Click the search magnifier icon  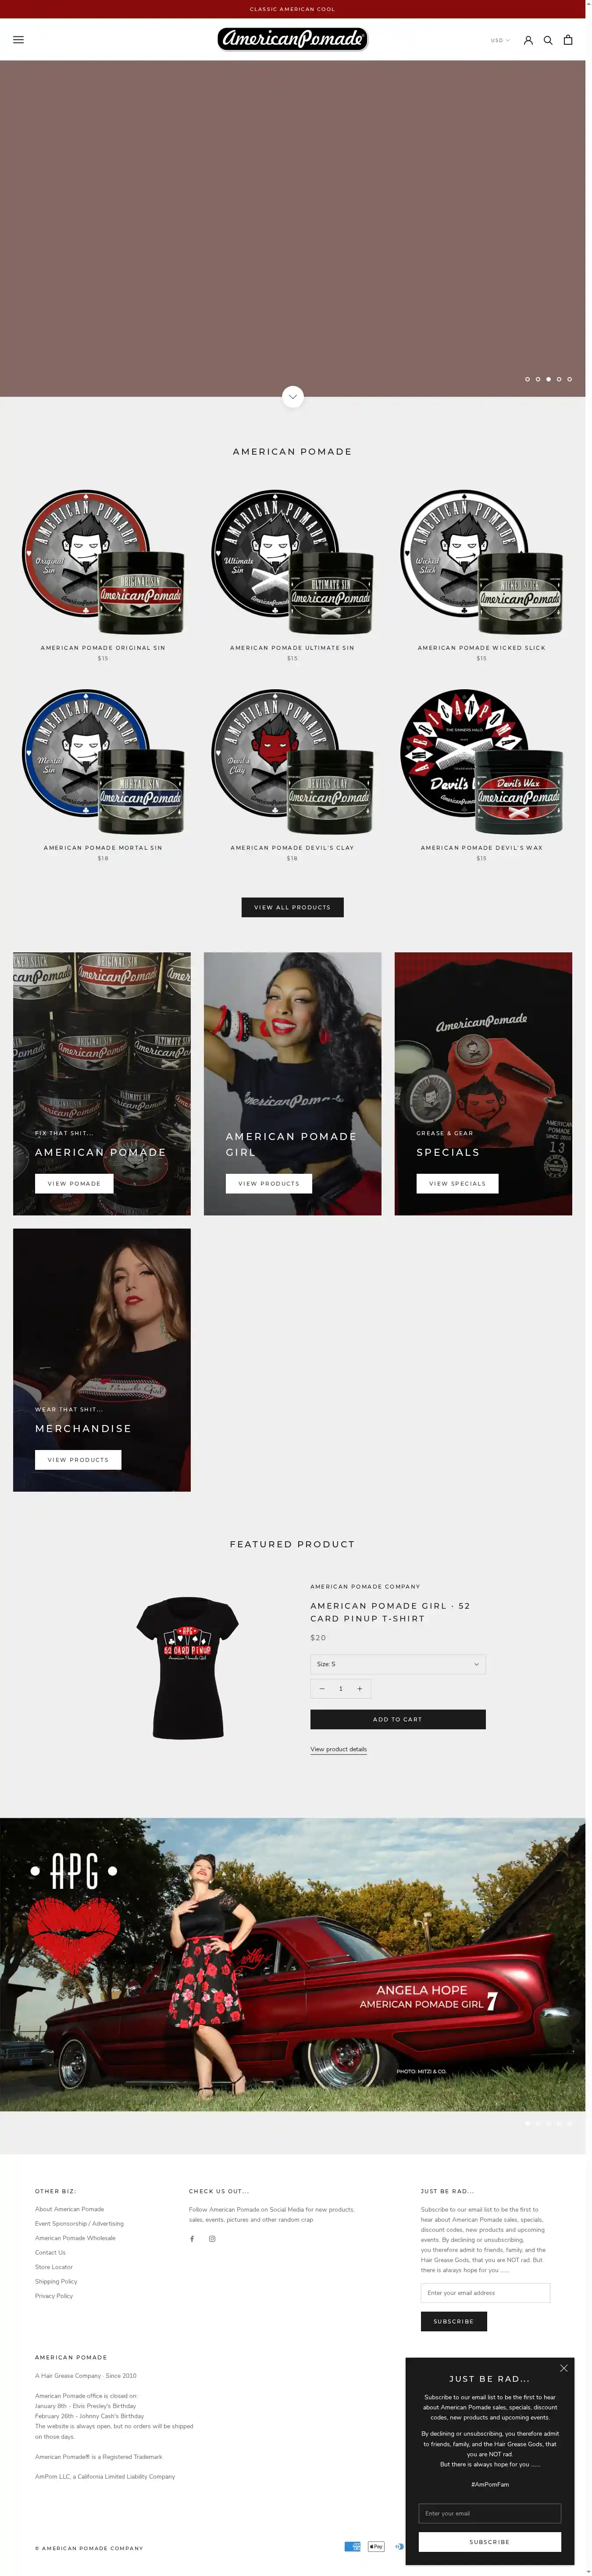(548, 40)
